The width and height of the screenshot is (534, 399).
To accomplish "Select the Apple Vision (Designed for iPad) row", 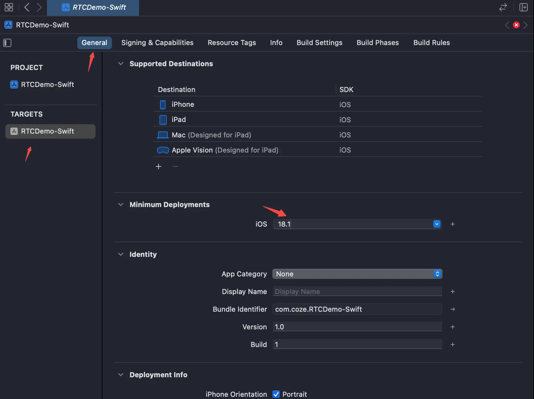I will coord(317,150).
